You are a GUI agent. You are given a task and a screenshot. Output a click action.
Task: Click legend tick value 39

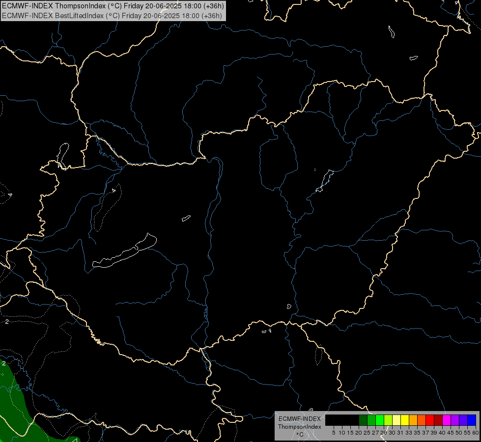434,433
